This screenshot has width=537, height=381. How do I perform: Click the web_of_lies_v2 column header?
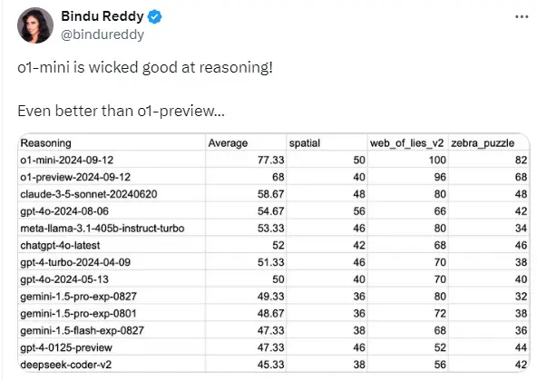[408, 143]
